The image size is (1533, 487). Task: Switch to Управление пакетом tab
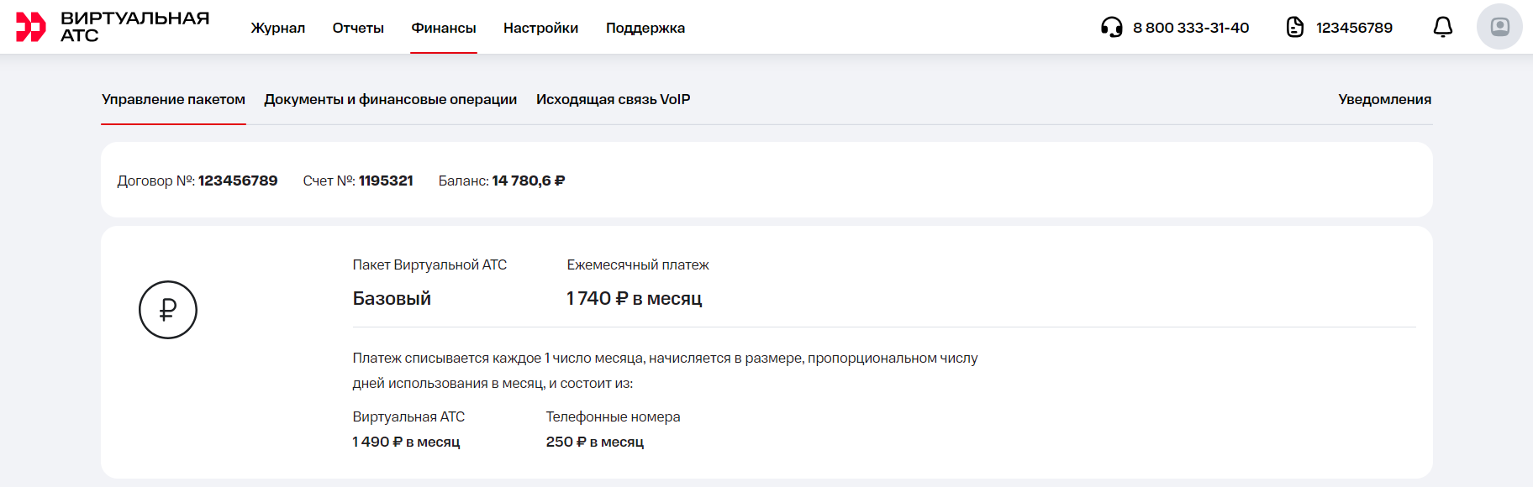point(173,99)
